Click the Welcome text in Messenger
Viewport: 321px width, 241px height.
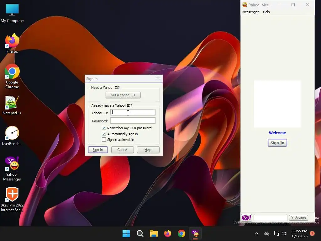click(x=277, y=133)
